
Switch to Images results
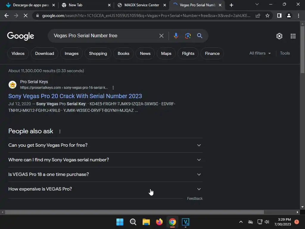[x=71, y=53]
